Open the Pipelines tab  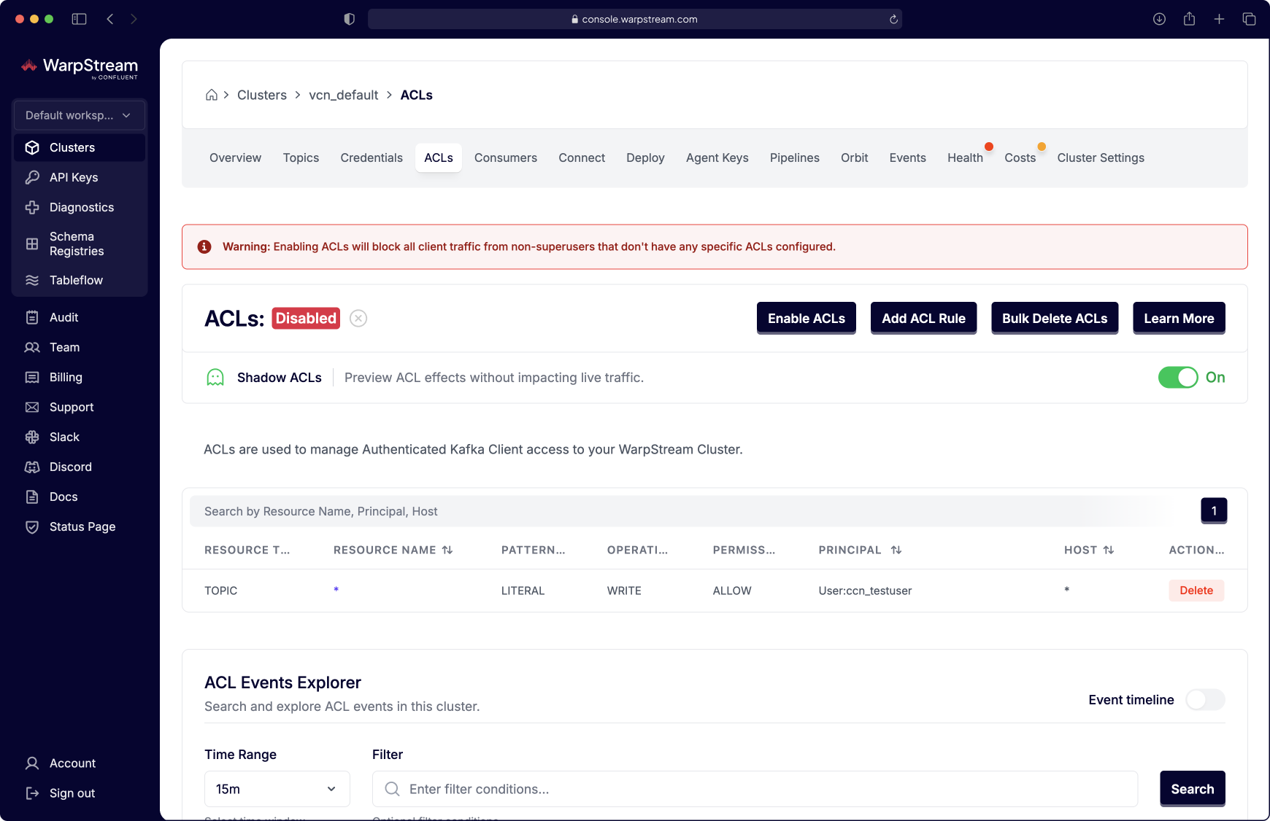(795, 157)
